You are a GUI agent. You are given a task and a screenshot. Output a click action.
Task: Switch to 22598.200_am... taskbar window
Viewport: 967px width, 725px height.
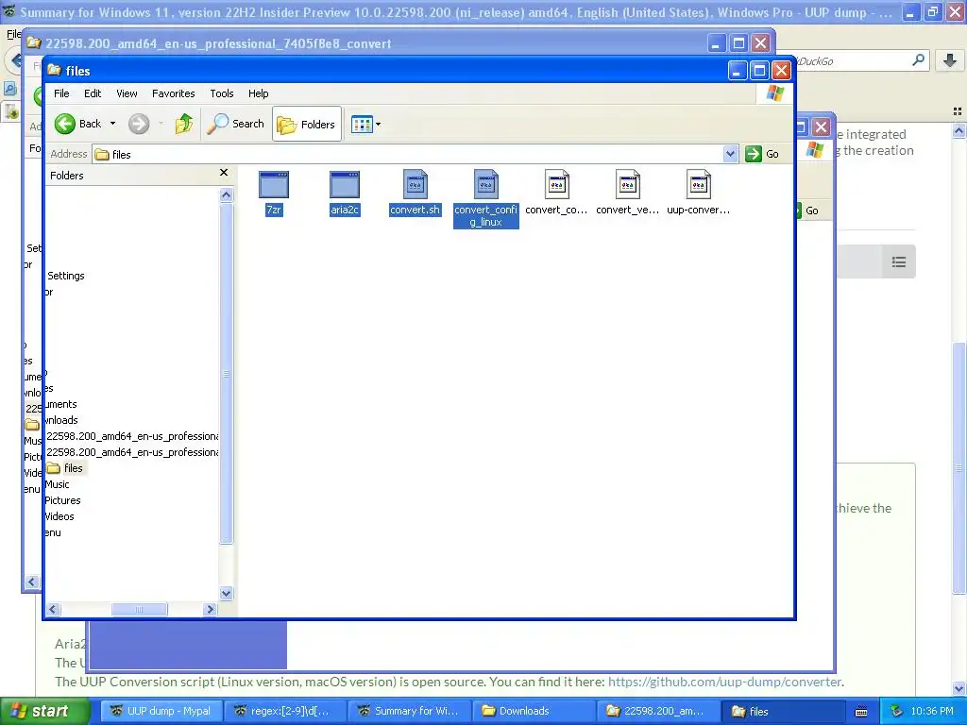[x=656, y=711]
